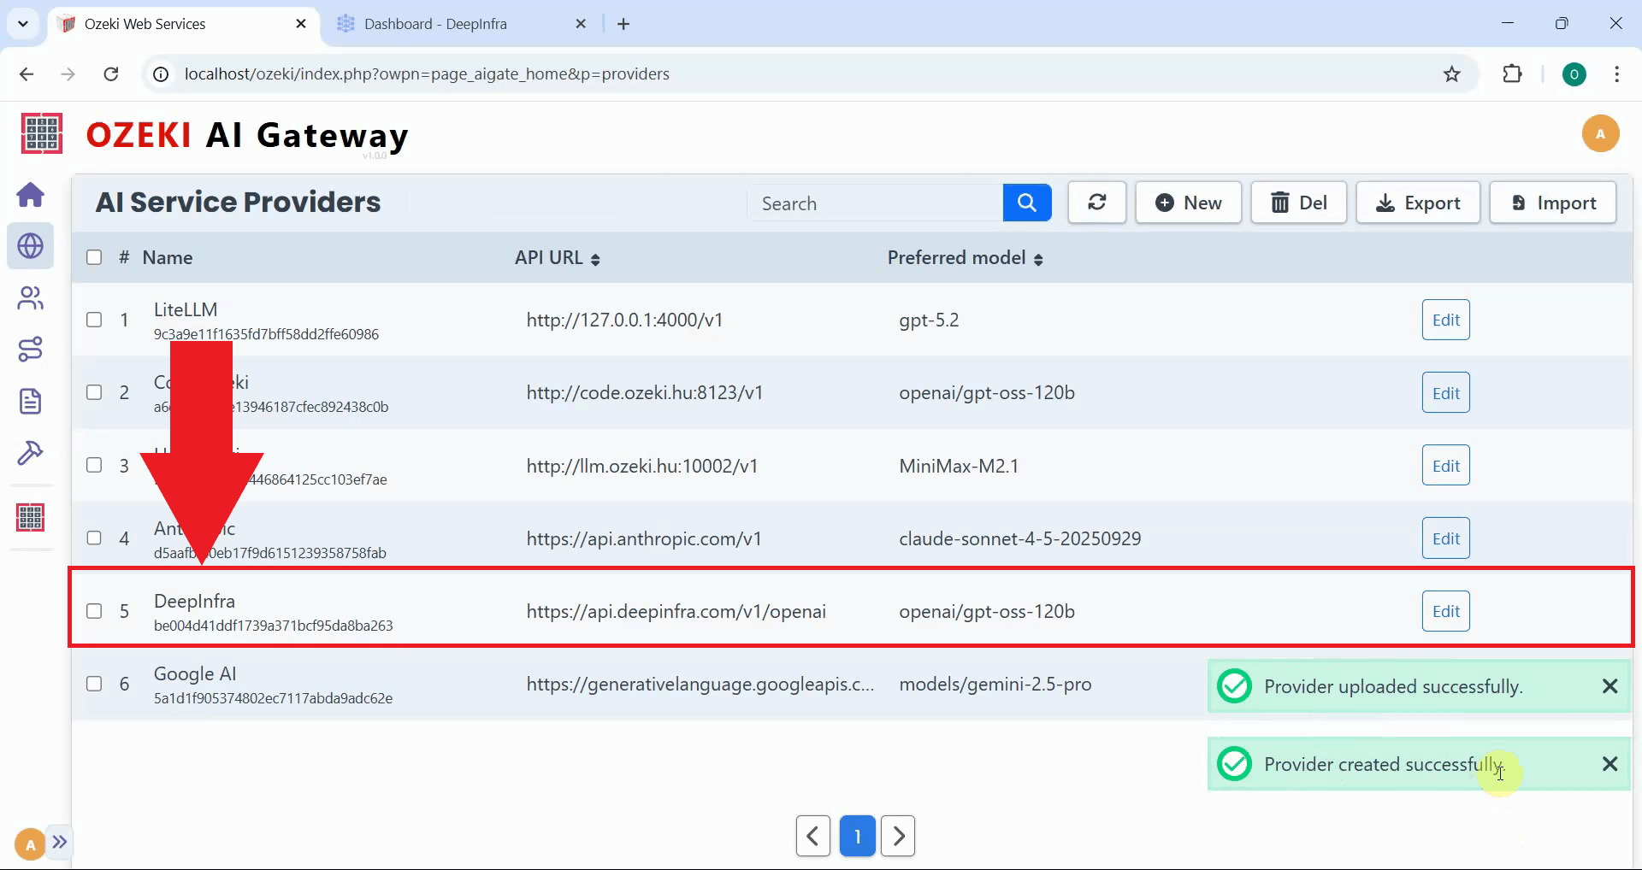Select the globe providers icon in sidebar
1642x870 pixels.
coord(31,246)
